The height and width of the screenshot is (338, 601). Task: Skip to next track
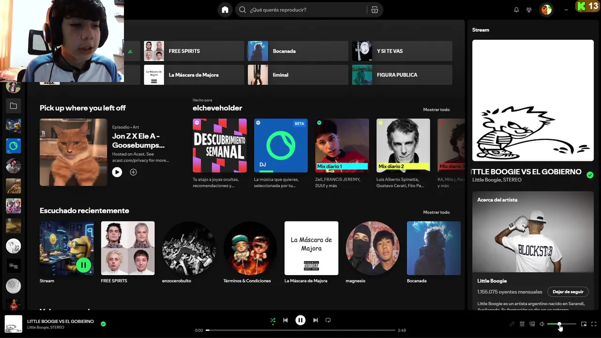click(x=316, y=320)
